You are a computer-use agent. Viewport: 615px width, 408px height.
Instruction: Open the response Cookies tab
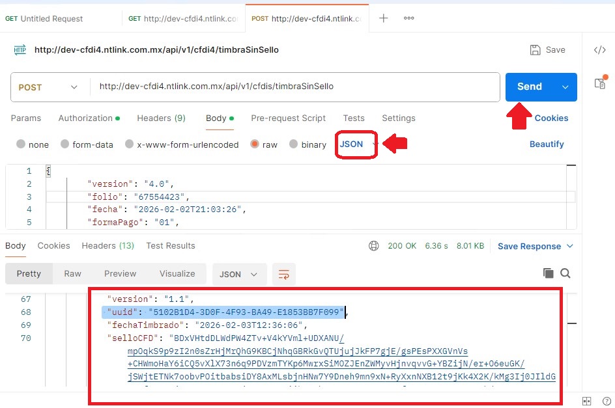pyautogui.click(x=53, y=246)
